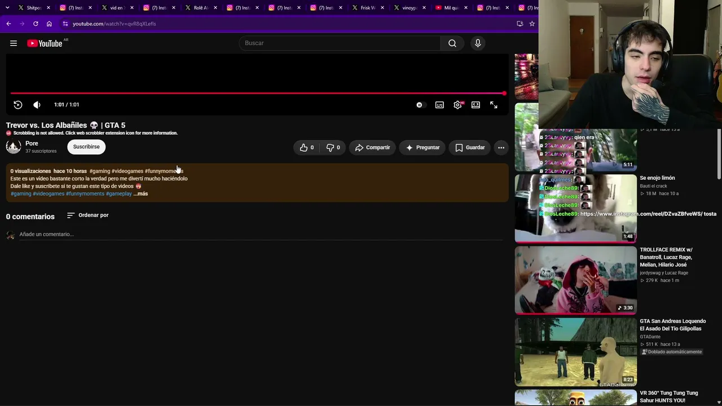Viewport: 722px width, 406px height.
Task: Enter fullscreen on the video player
Action: (494, 105)
